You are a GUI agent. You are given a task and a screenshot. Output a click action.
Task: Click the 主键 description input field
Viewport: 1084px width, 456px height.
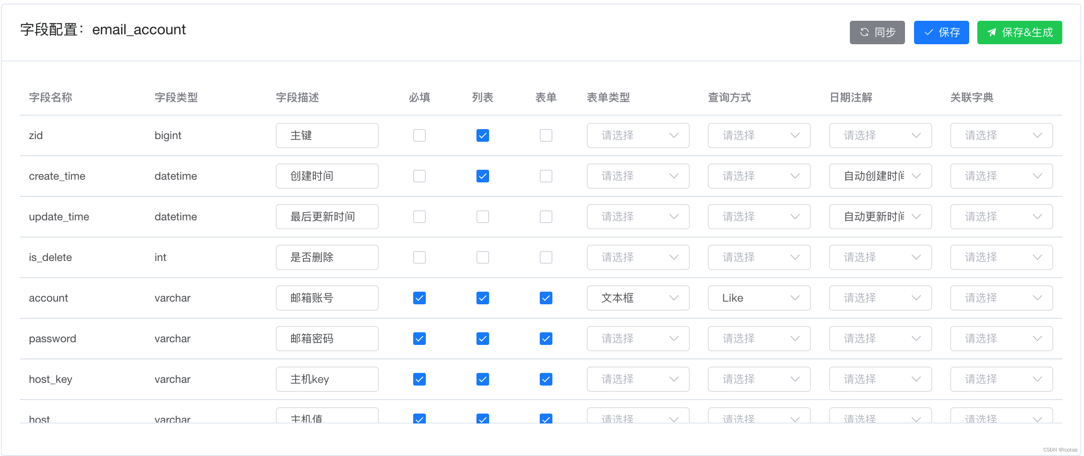327,135
